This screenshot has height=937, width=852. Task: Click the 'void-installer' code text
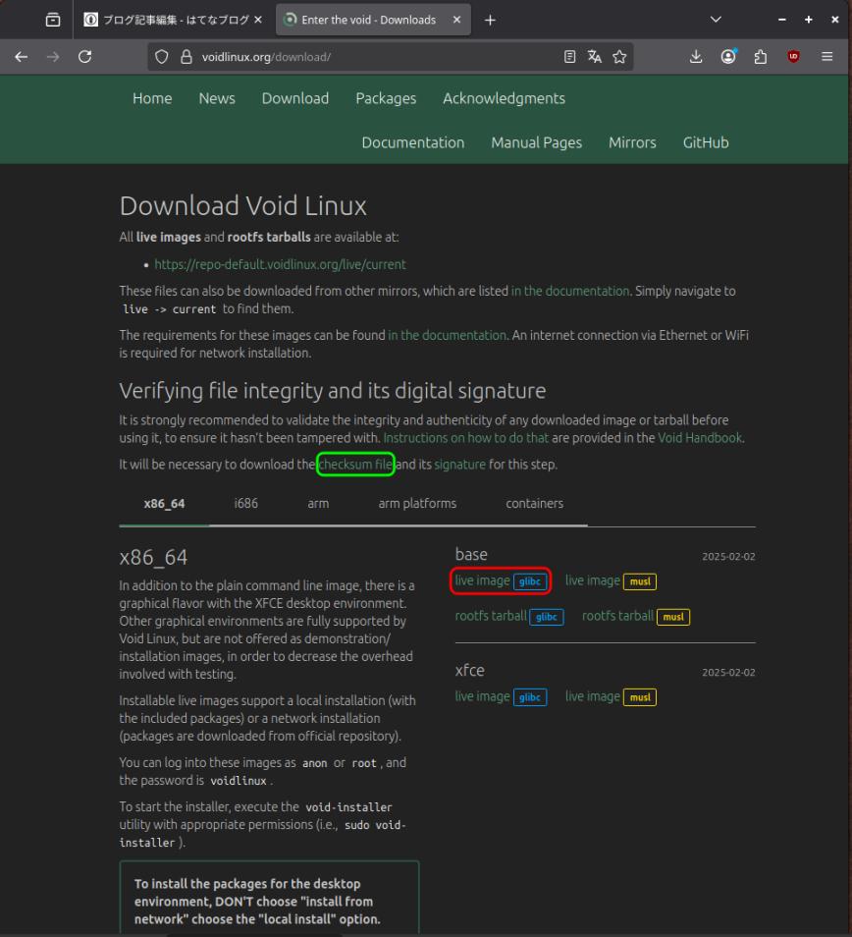click(x=348, y=807)
